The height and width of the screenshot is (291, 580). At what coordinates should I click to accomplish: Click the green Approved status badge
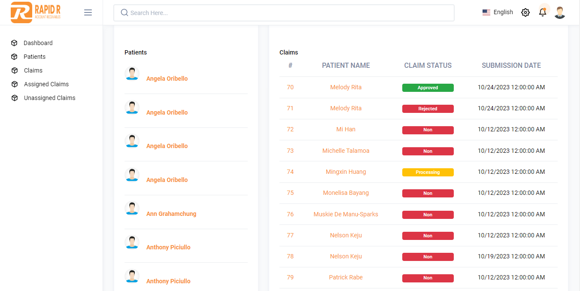(x=428, y=88)
